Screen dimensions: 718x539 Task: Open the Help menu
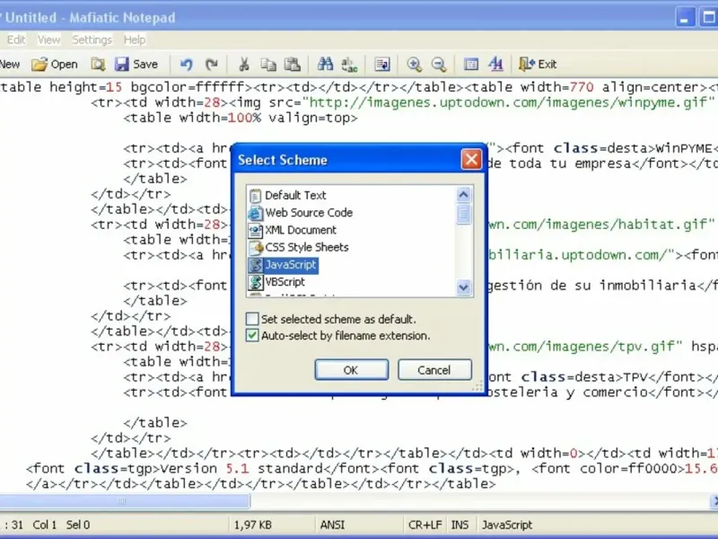coord(135,40)
